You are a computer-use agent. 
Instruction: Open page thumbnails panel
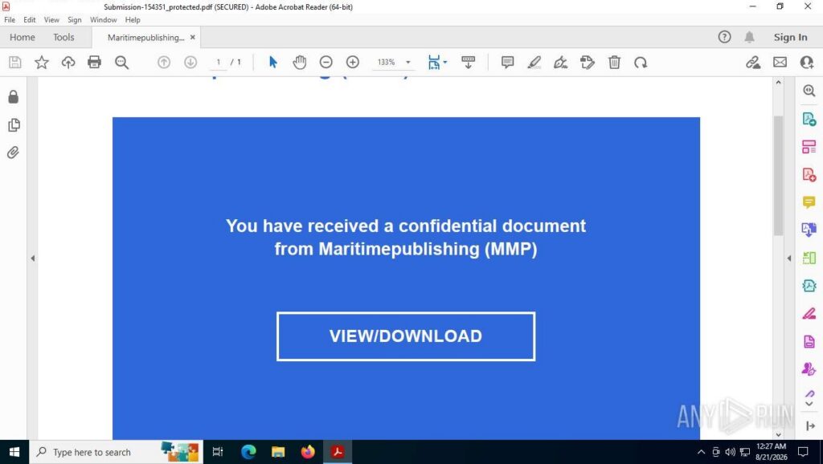click(14, 124)
